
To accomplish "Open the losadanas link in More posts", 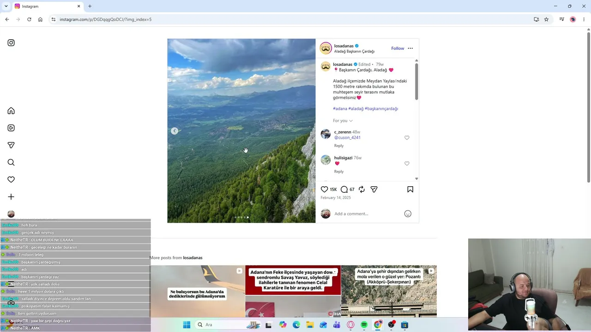I will pyautogui.click(x=193, y=258).
